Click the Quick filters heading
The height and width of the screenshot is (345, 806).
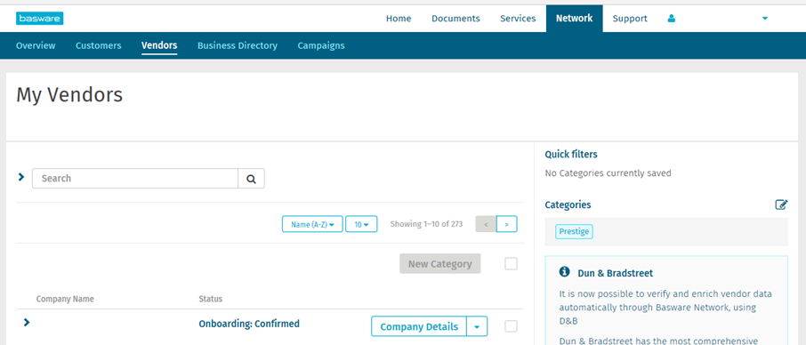pyautogui.click(x=571, y=154)
